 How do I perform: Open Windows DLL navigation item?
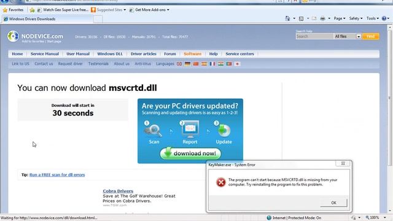(110, 54)
